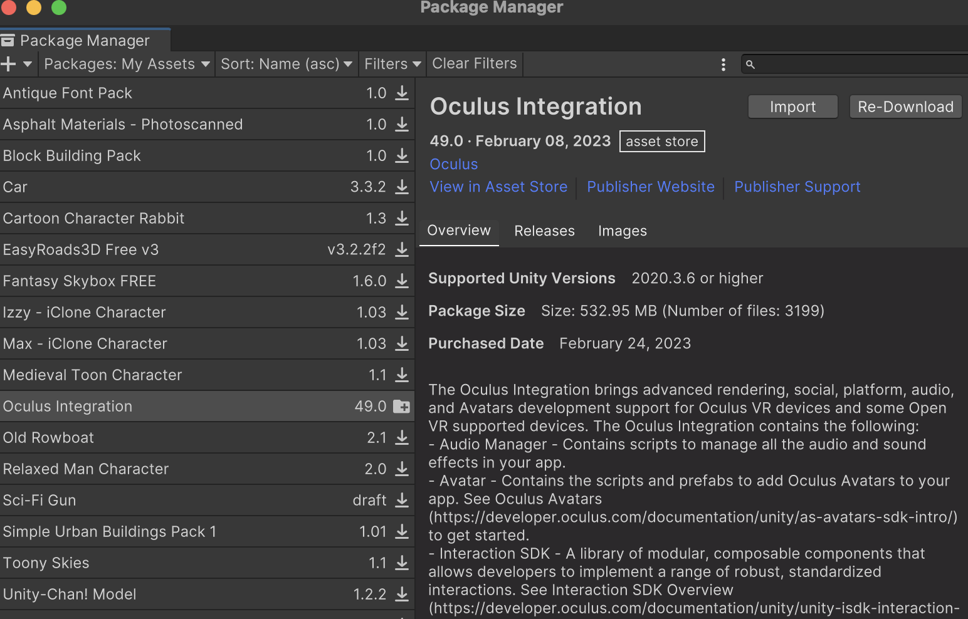Image resolution: width=968 pixels, height=619 pixels.
Task: Switch to the Releases tab
Action: click(x=544, y=231)
